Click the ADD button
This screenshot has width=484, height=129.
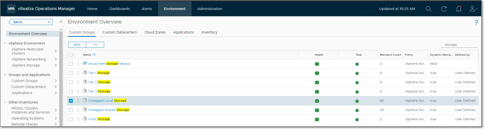(x=77, y=45)
